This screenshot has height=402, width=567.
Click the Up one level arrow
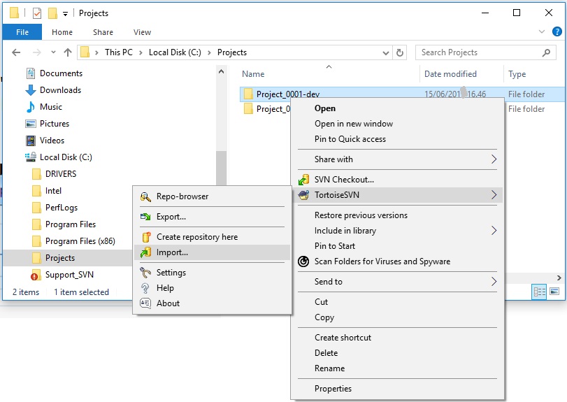click(68, 52)
